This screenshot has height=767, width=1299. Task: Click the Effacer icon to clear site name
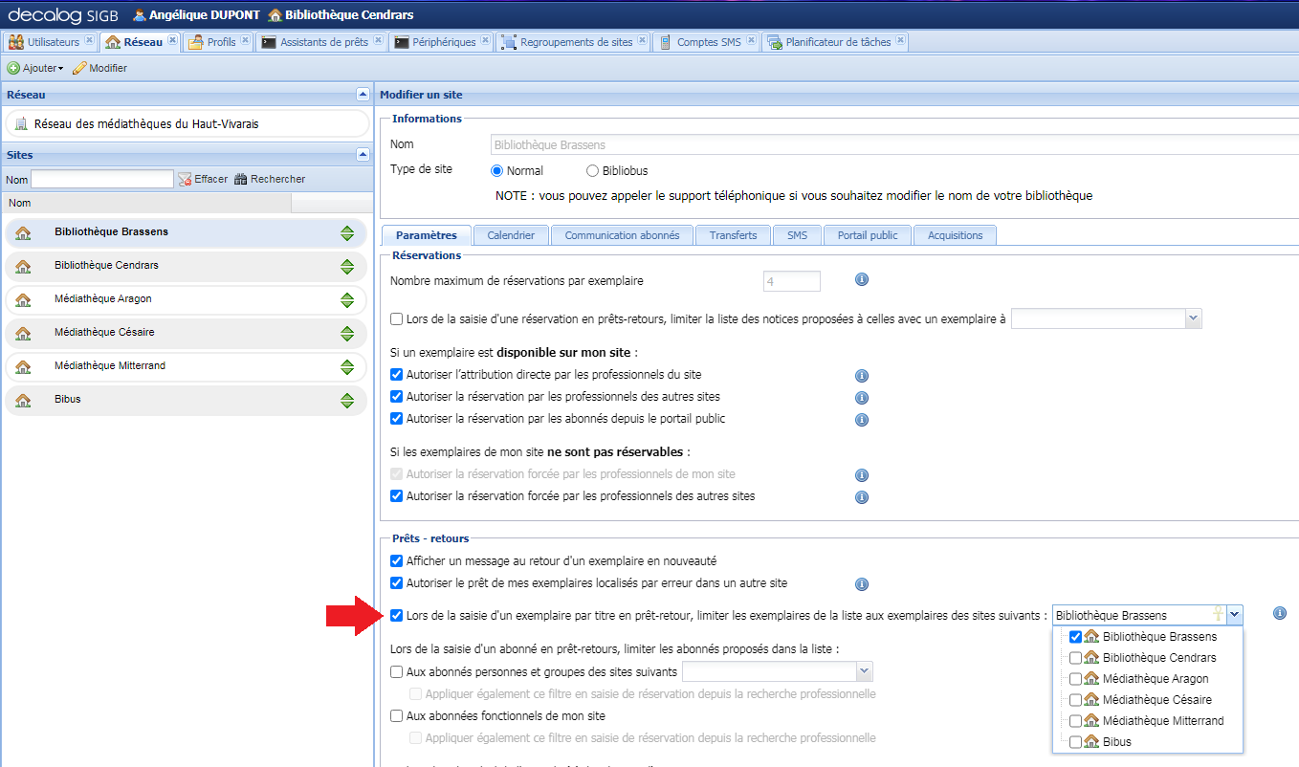point(187,178)
